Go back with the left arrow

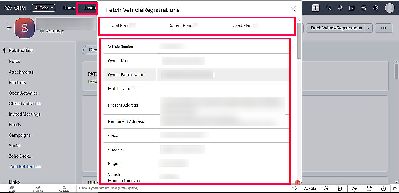9,27
